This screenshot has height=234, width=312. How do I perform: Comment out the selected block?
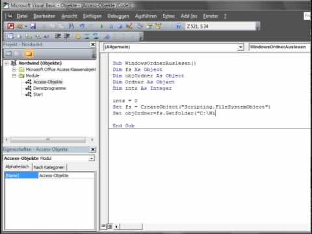click(86, 36)
